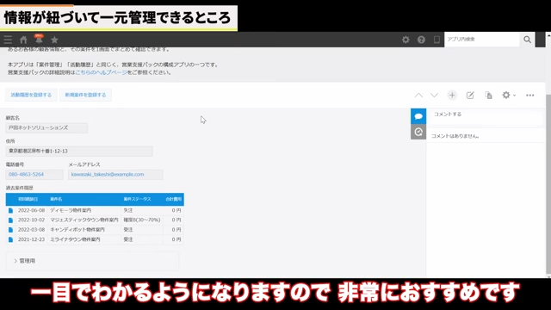Viewport: 551px width, 310px height.
Task: Click the search magnifier button
Action: click(x=527, y=40)
